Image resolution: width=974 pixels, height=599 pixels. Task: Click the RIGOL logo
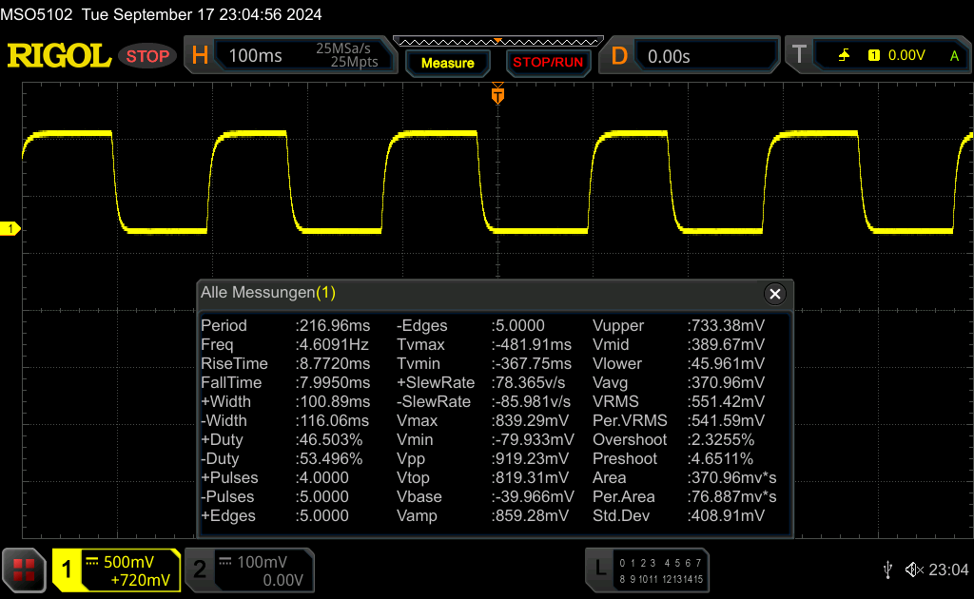(59, 56)
